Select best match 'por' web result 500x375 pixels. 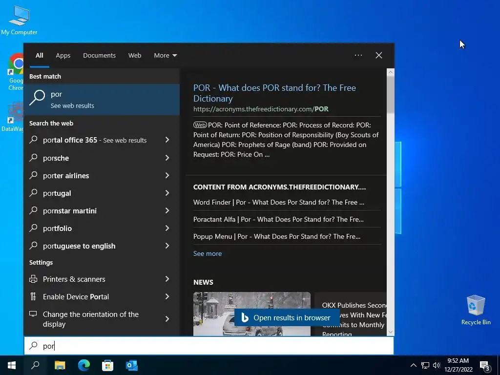(x=102, y=100)
